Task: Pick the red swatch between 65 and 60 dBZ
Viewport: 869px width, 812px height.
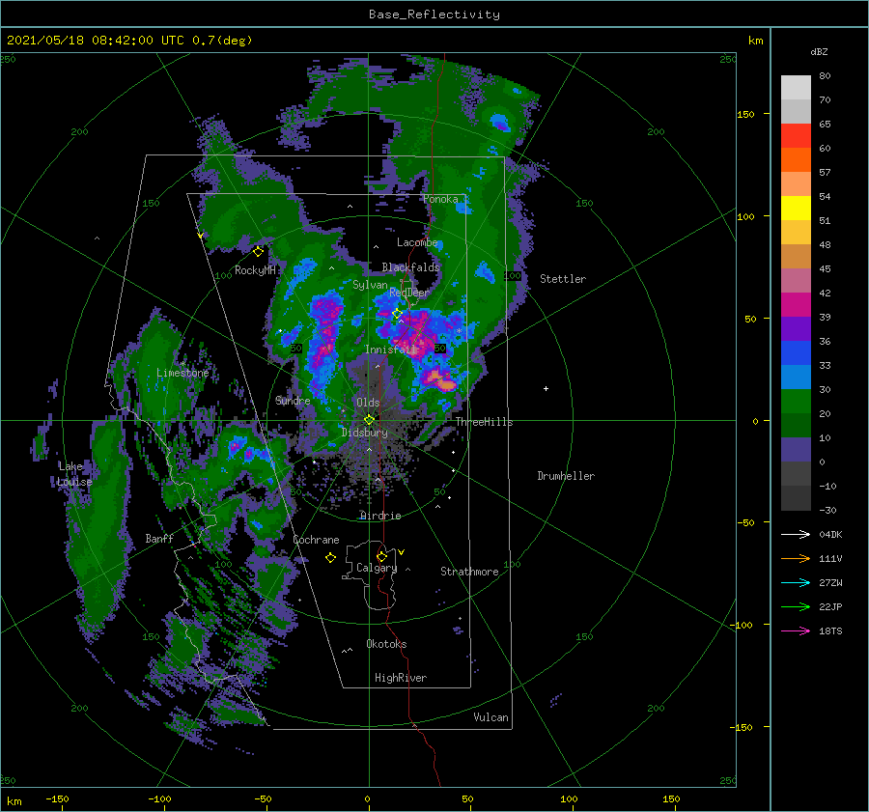Action: coord(796,136)
